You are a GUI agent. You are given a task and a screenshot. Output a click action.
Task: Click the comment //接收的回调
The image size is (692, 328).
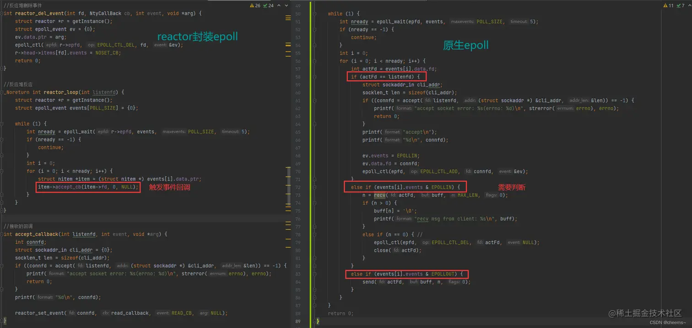(x=18, y=227)
